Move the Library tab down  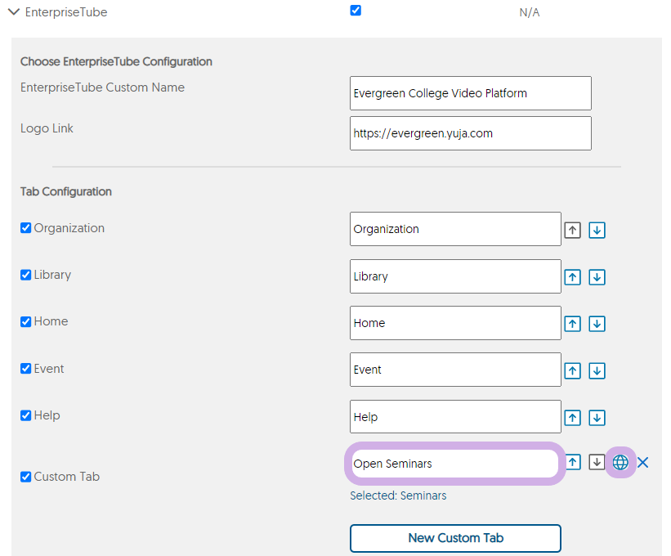(x=597, y=277)
